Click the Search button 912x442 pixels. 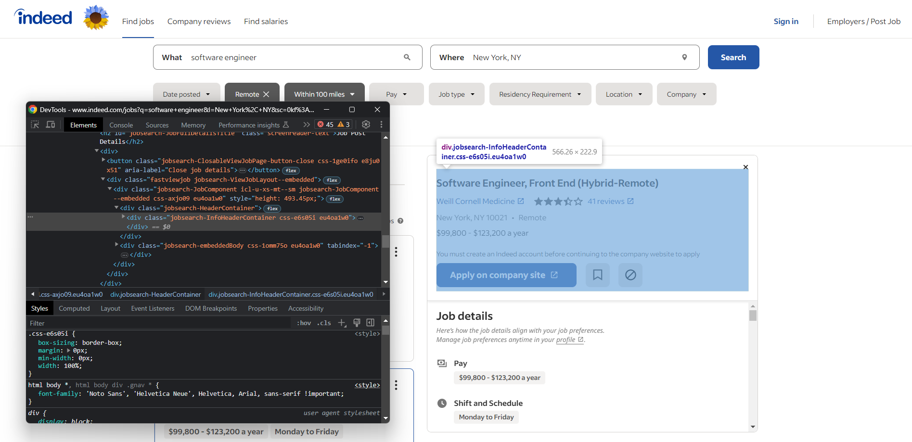click(733, 57)
